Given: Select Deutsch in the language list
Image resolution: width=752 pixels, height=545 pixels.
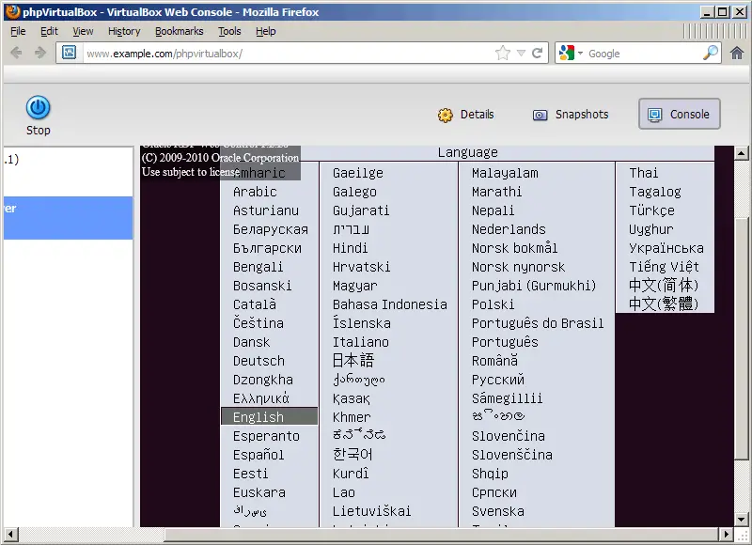Looking at the screenshot, I should click(x=258, y=361).
